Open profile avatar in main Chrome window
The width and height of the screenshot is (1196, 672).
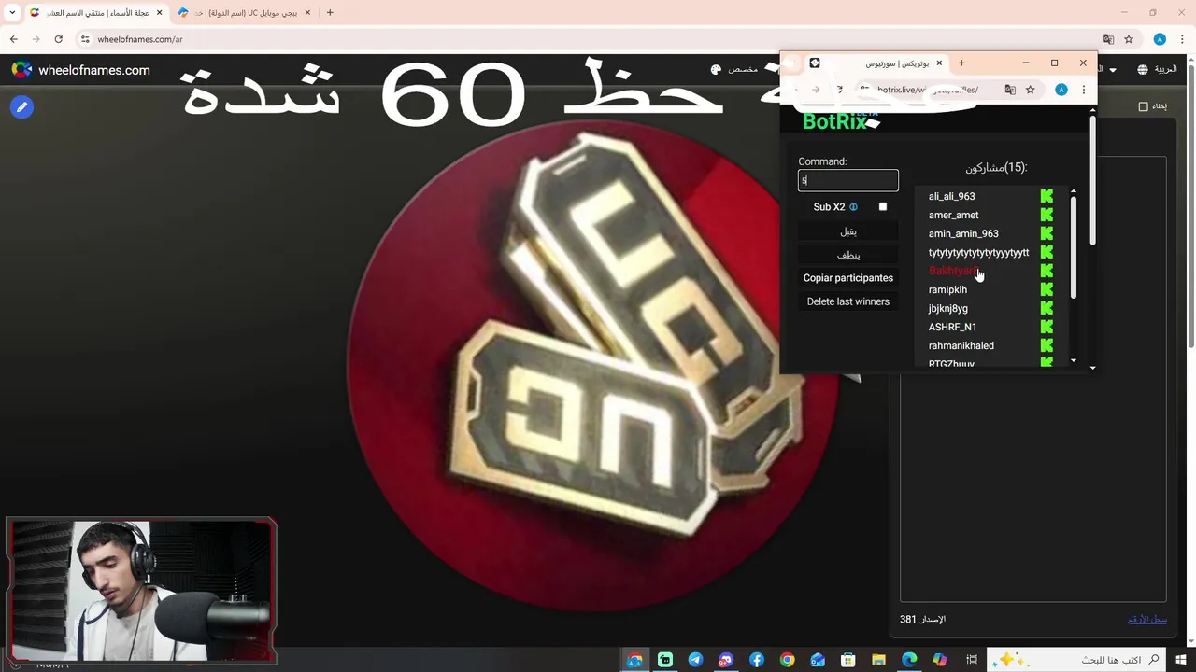[1160, 39]
